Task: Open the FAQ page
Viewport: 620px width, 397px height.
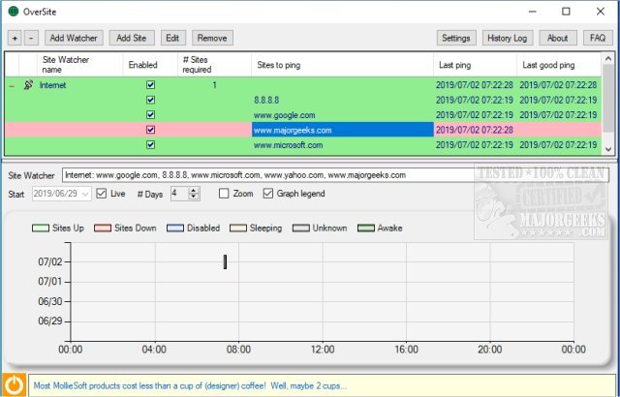Action: point(598,39)
